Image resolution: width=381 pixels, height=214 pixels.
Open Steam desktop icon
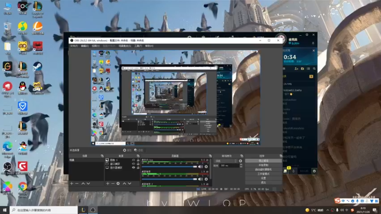point(38,68)
